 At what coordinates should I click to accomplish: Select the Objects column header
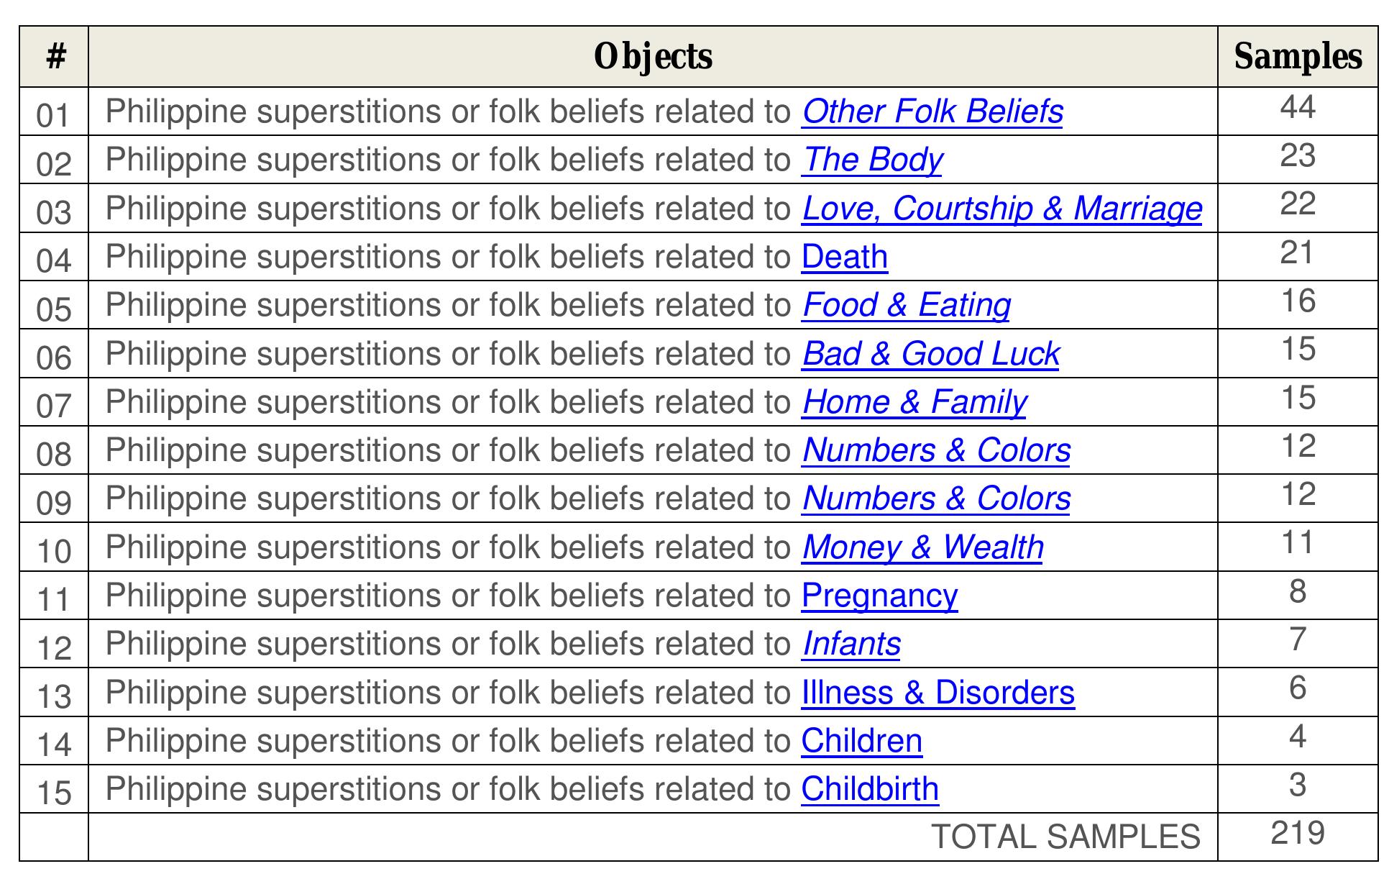(x=653, y=57)
